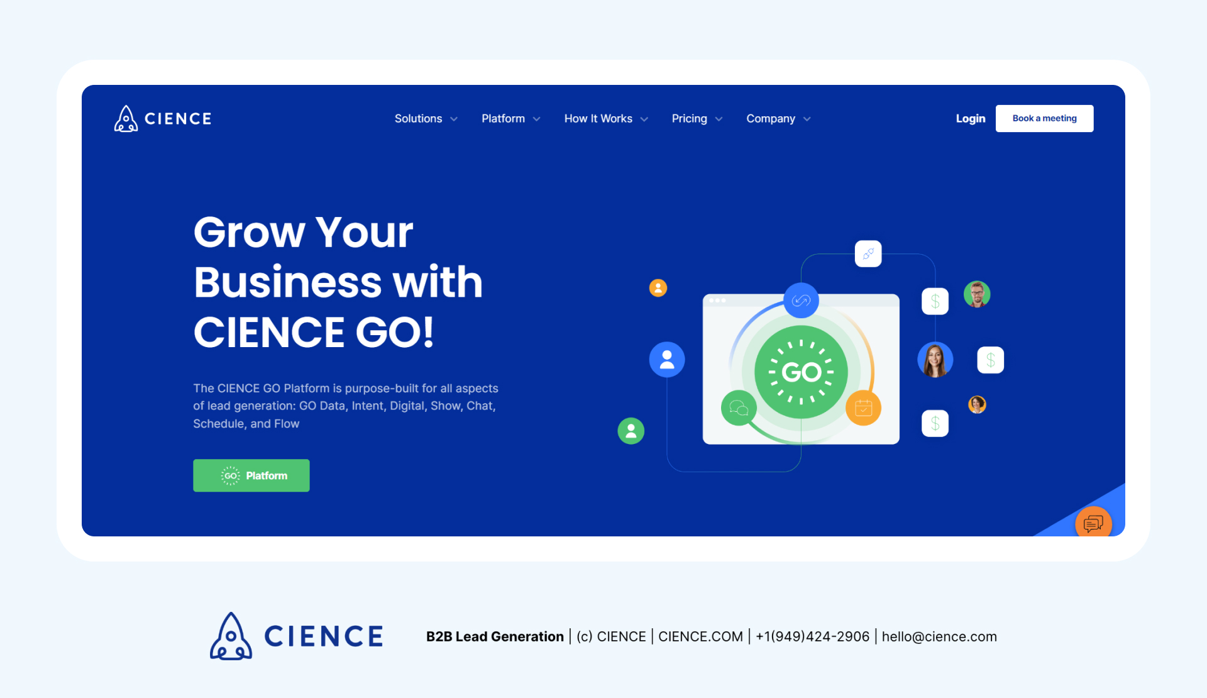Click the Login link top right
Image resolution: width=1207 pixels, height=698 pixels.
click(969, 118)
